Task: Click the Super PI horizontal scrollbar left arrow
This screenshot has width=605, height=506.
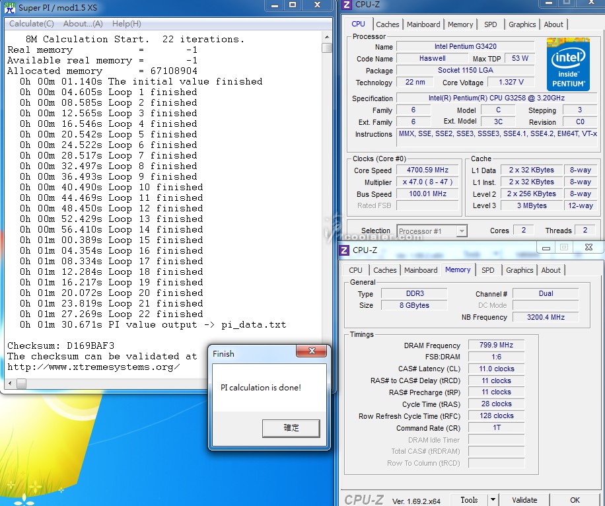Action: (10, 383)
